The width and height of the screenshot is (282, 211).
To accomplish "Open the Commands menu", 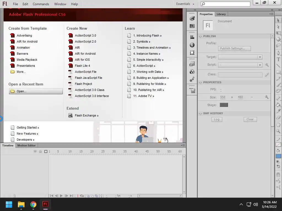I will (41, 4).
